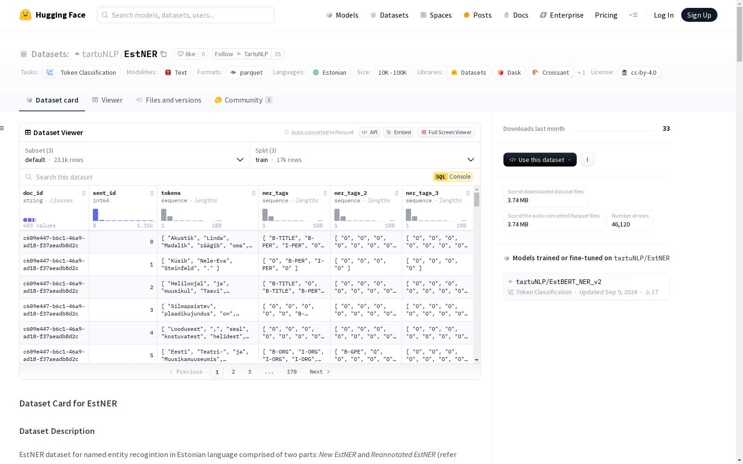Like the dataset with heart button
This screenshot has width=743, height=464.
click(186, 54)
